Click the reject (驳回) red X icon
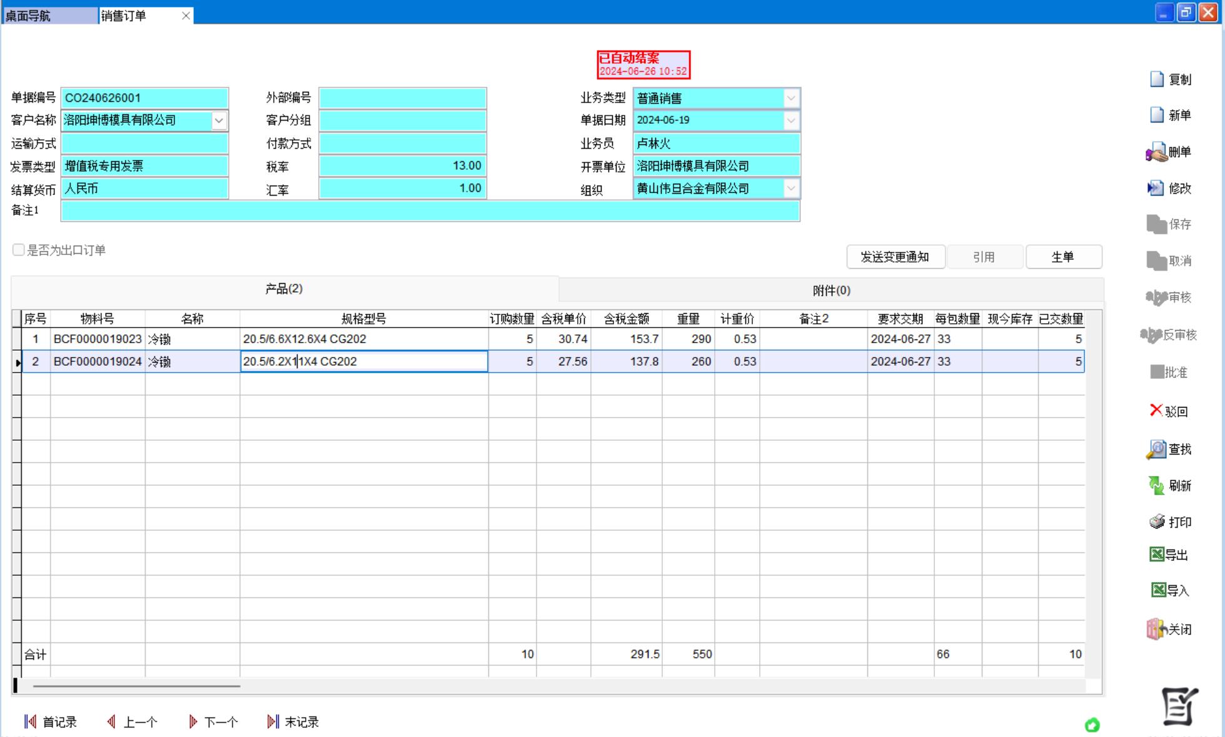Viewport: 1225px width, 737px height. tap(1156, 410)
